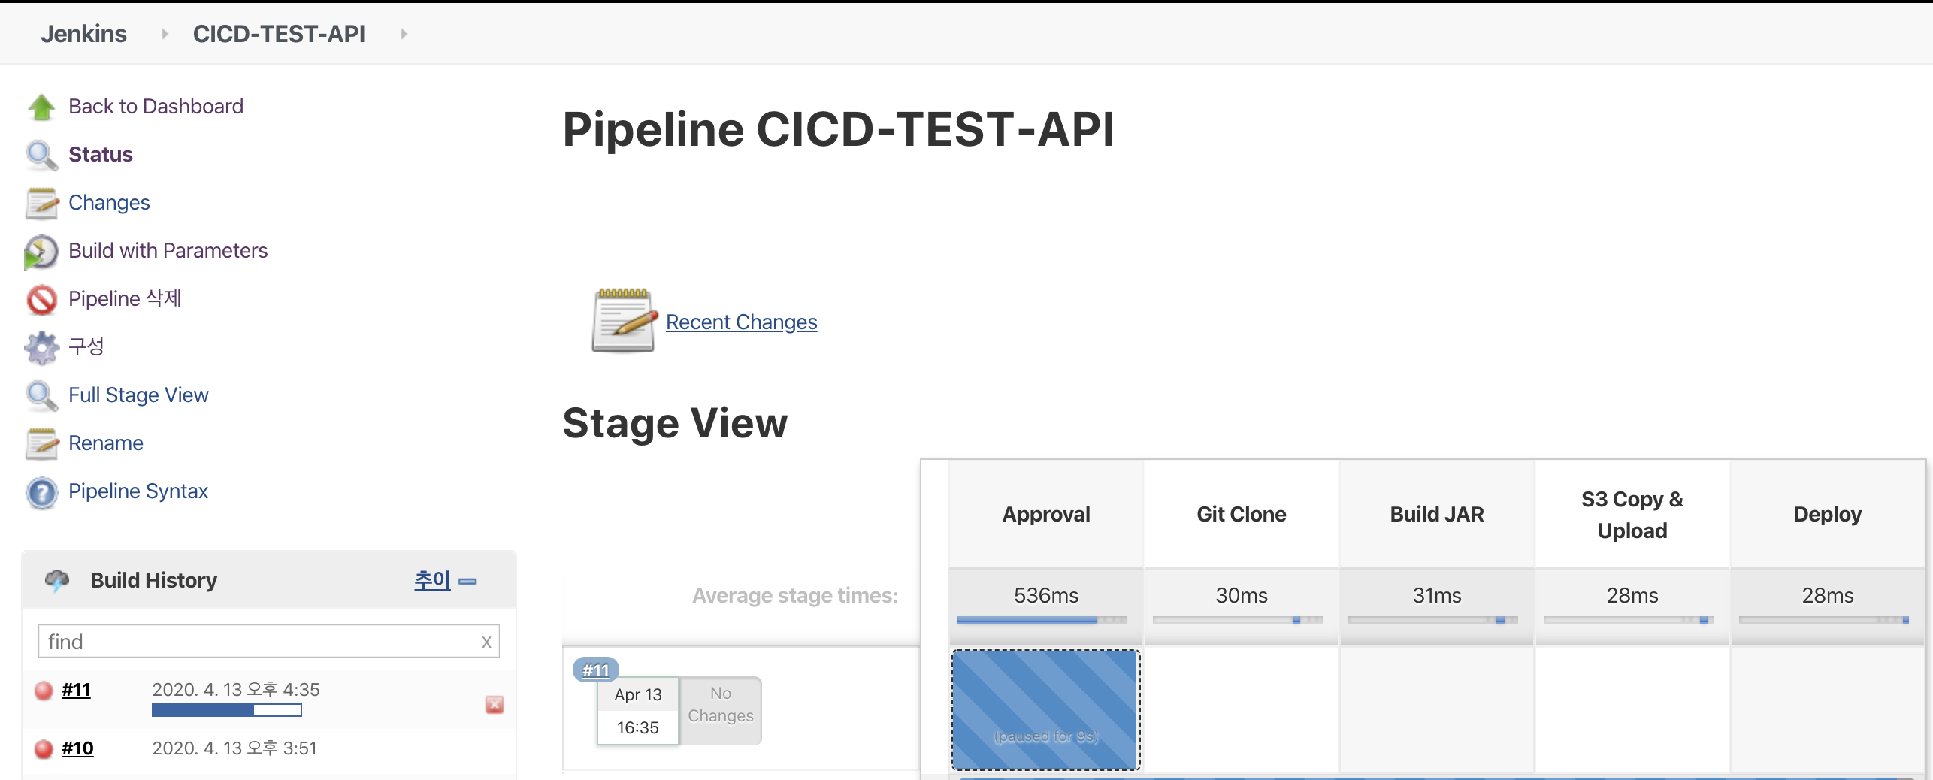The height and width of the screenshot is (780, 1933).
Task: Click the Apr 13 16:35 date box
Action: 638,711
